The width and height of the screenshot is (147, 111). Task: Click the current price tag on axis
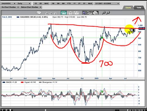click(142, 28)
